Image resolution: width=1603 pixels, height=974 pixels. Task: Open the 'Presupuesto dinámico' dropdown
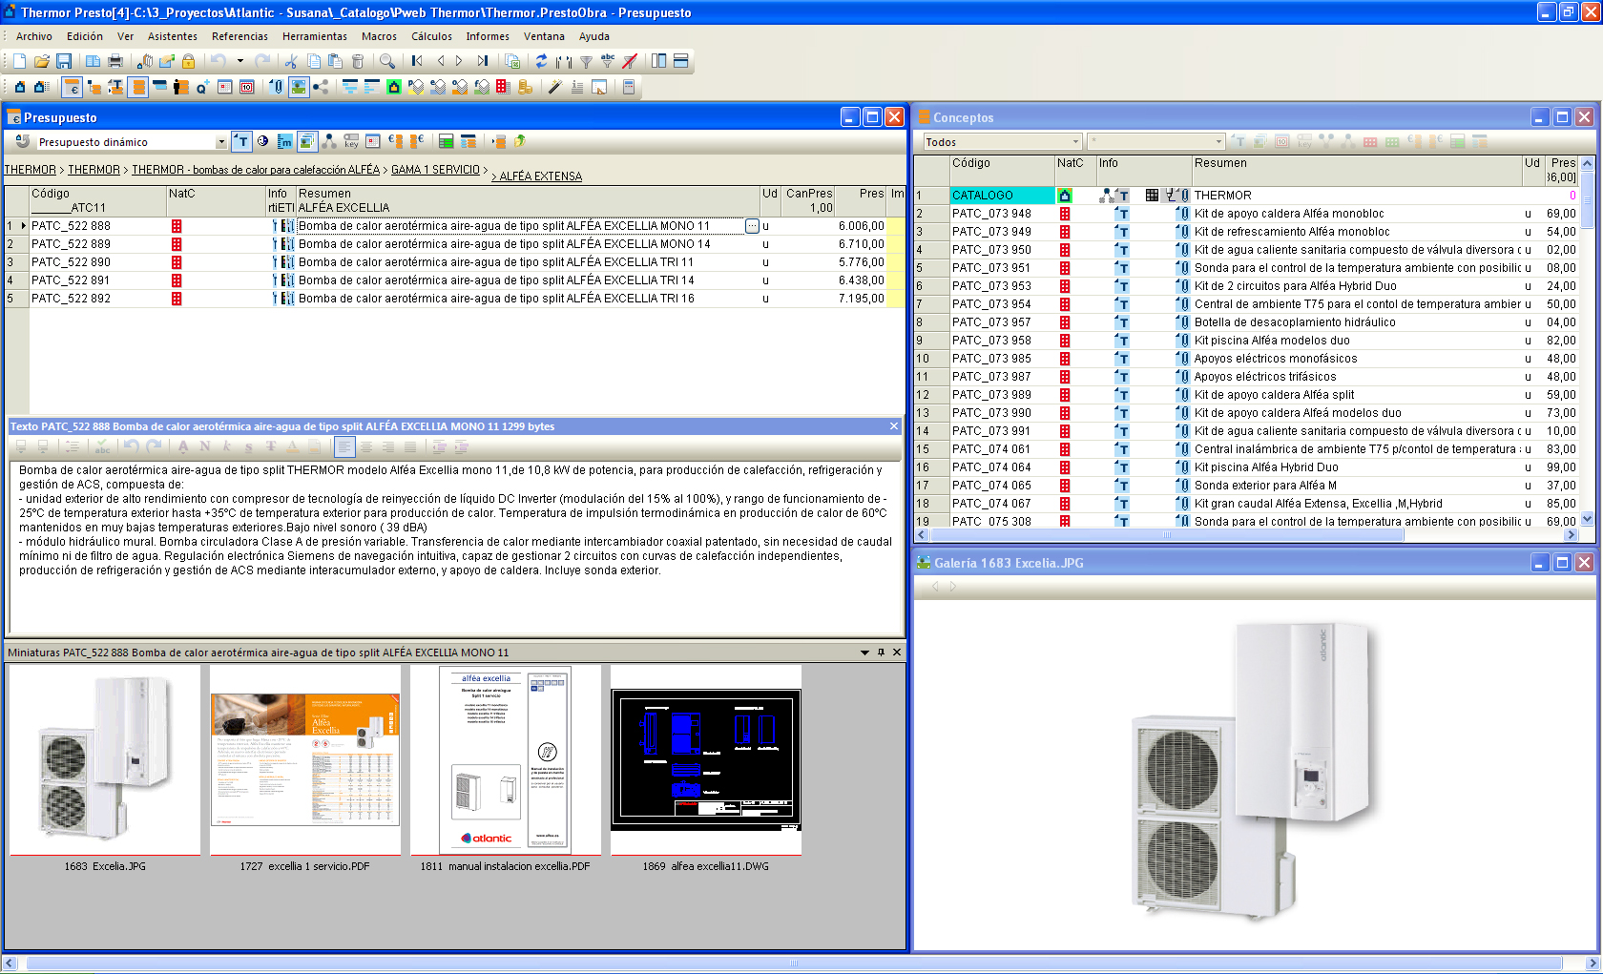[221, 142]
